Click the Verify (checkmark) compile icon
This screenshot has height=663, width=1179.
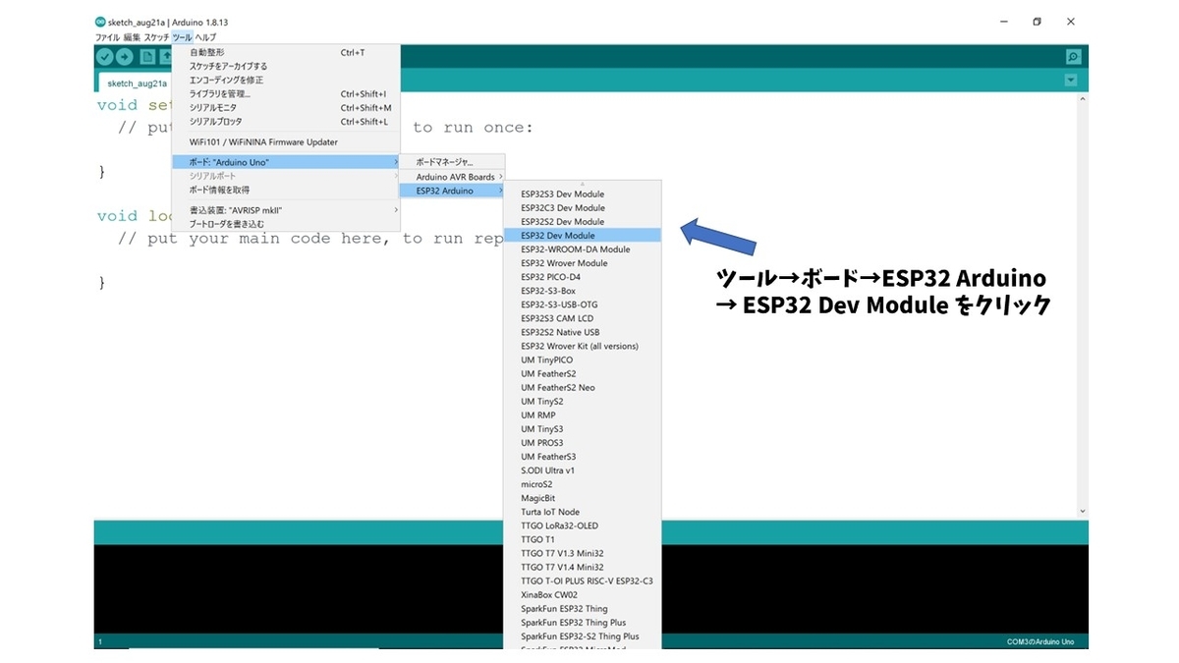tap(105, 57)
